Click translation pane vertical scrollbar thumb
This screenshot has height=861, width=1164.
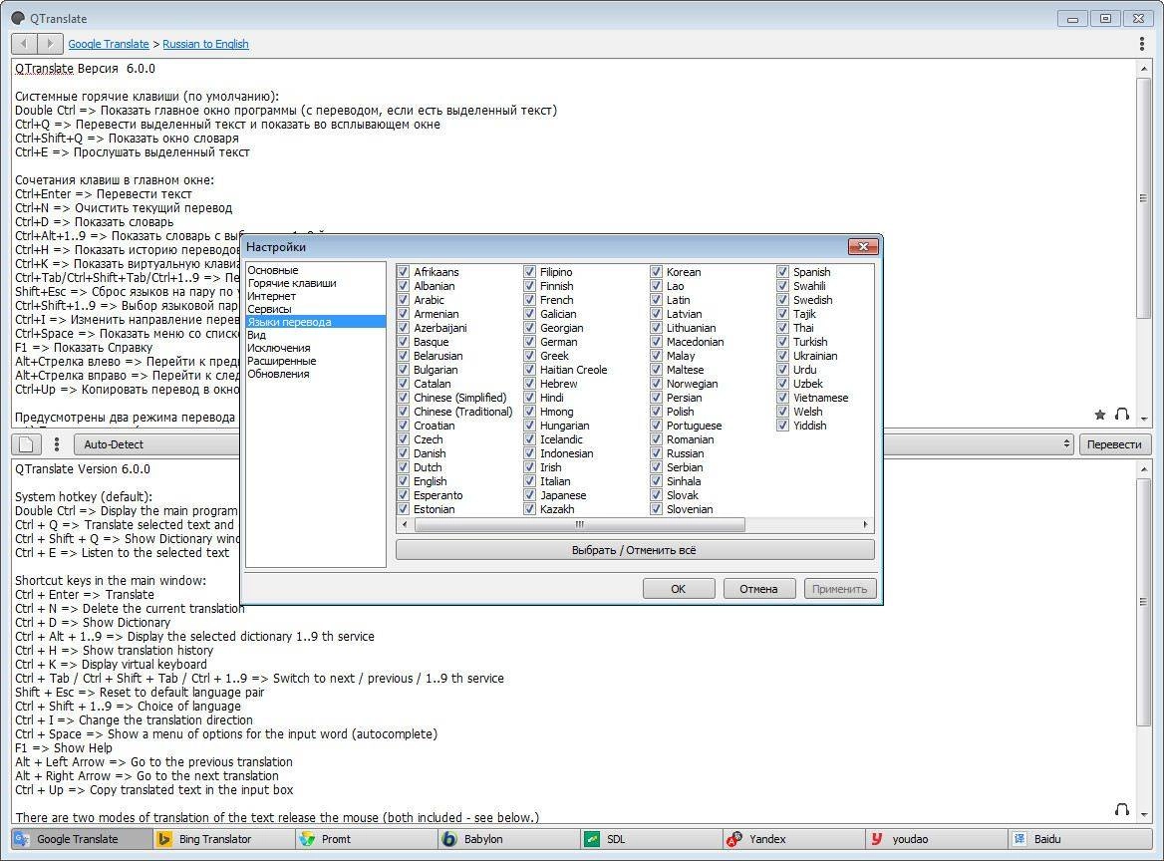[1143, 601]
